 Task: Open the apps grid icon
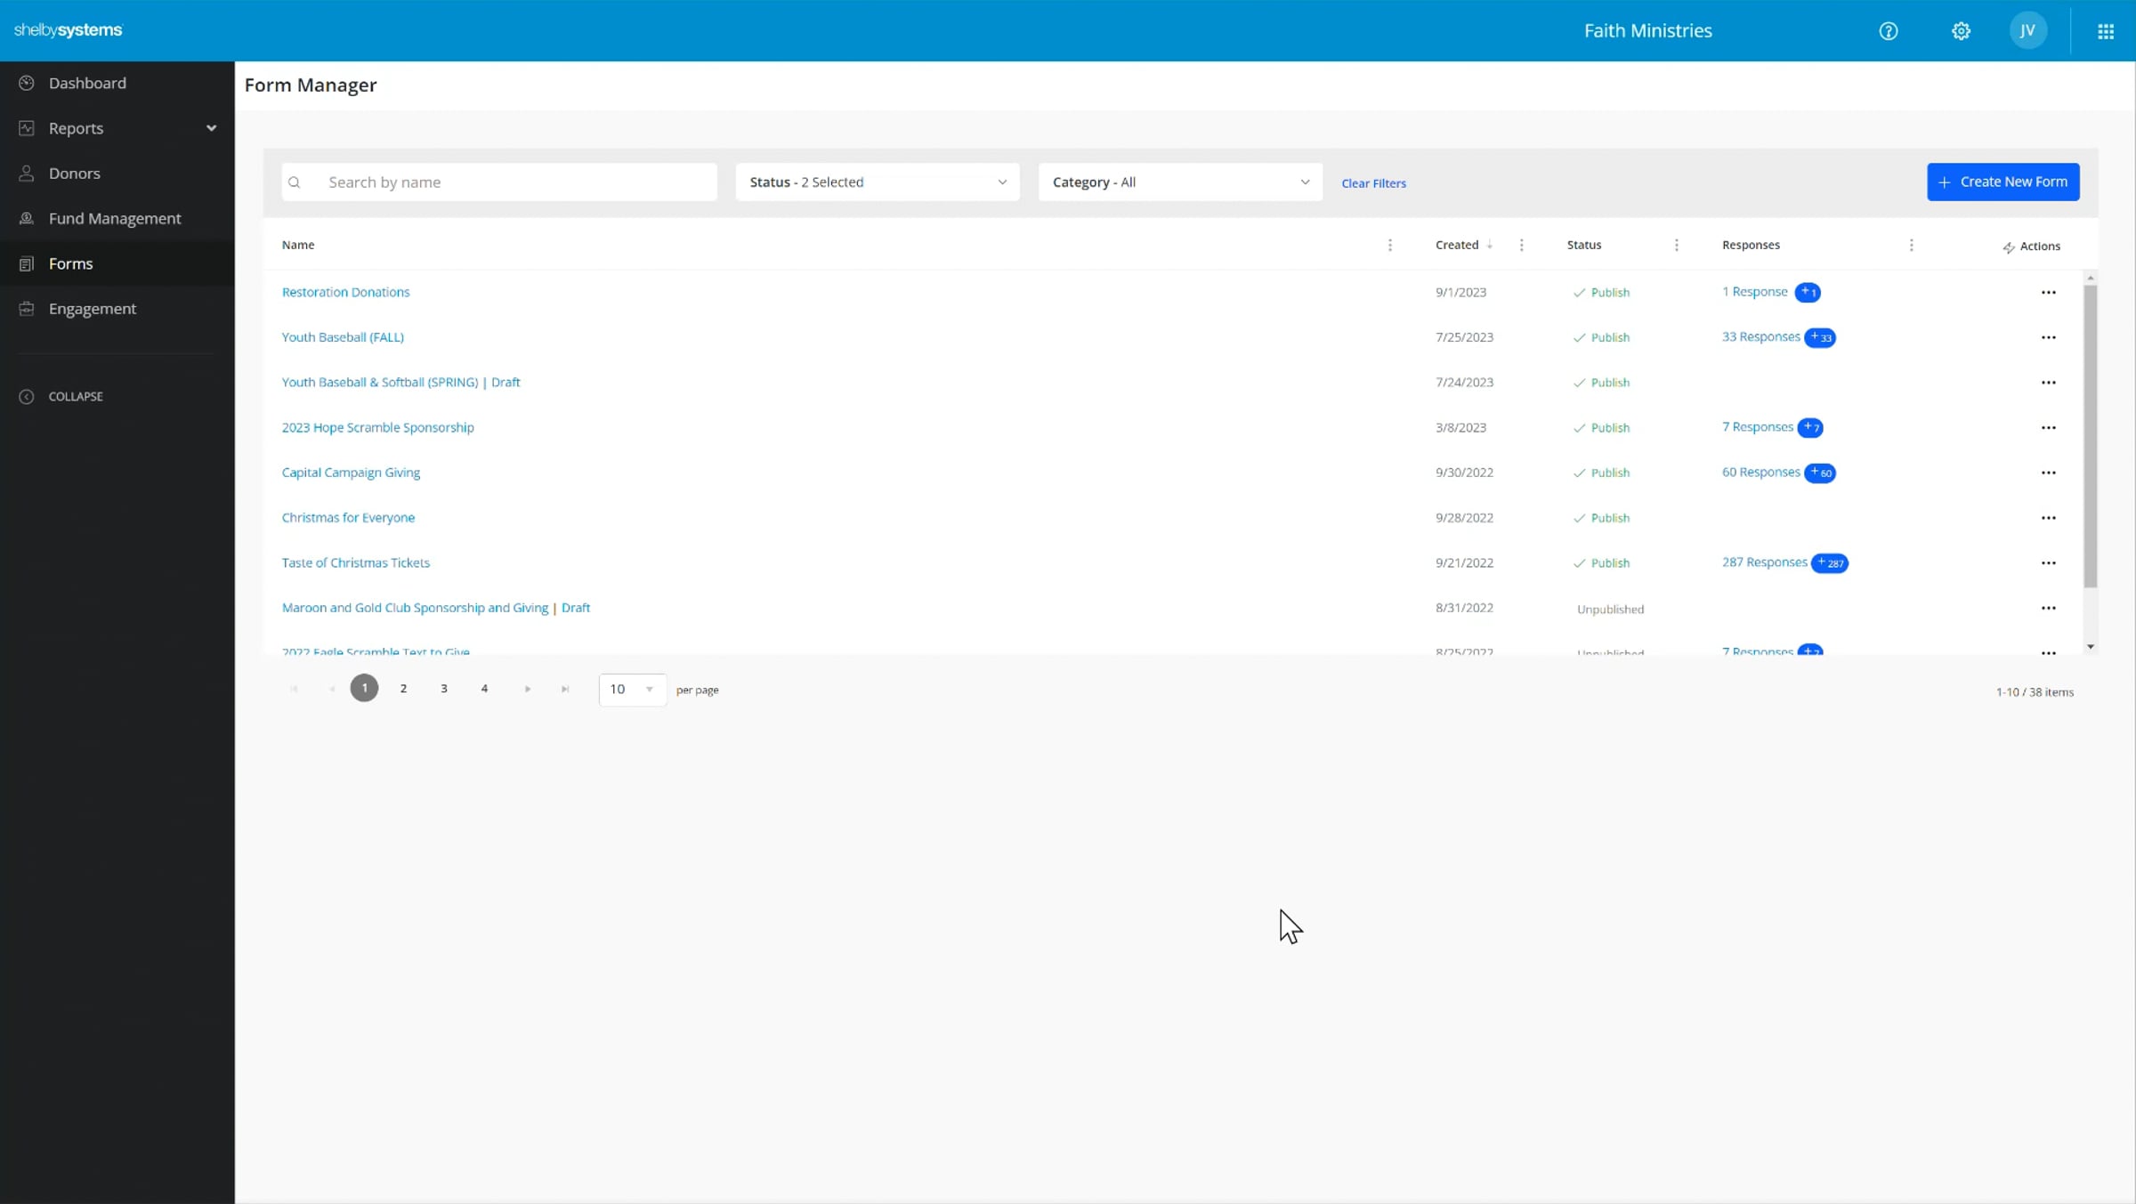[x=2105, y=31]
